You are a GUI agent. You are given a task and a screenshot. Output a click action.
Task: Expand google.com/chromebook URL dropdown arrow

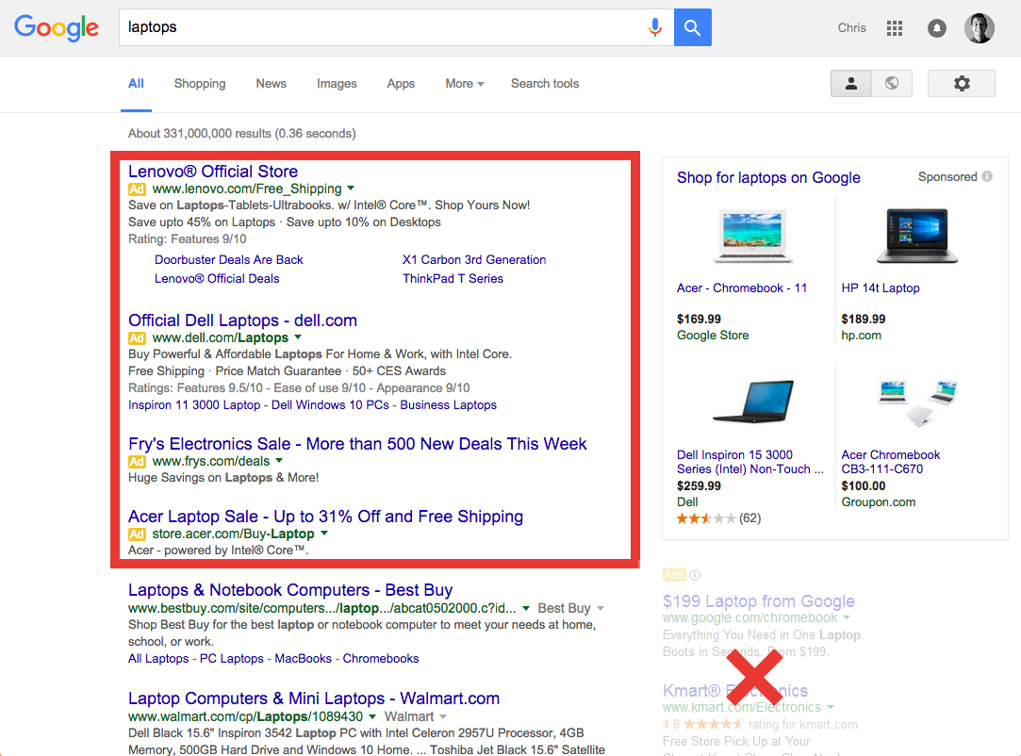click(x=847, y=617)
